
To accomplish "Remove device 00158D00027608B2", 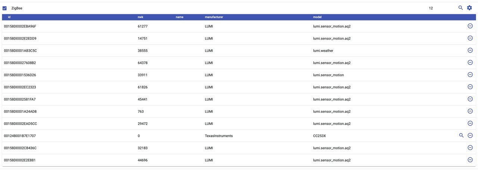I will 470,62.
